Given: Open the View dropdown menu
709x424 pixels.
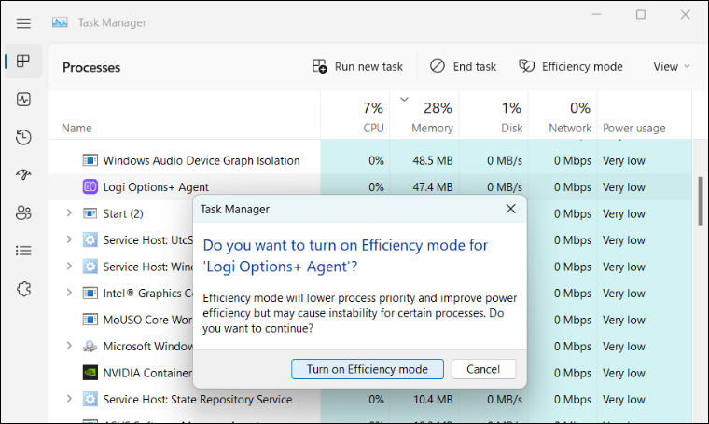Looking at the screenshot, I should [x=672, y=66].
